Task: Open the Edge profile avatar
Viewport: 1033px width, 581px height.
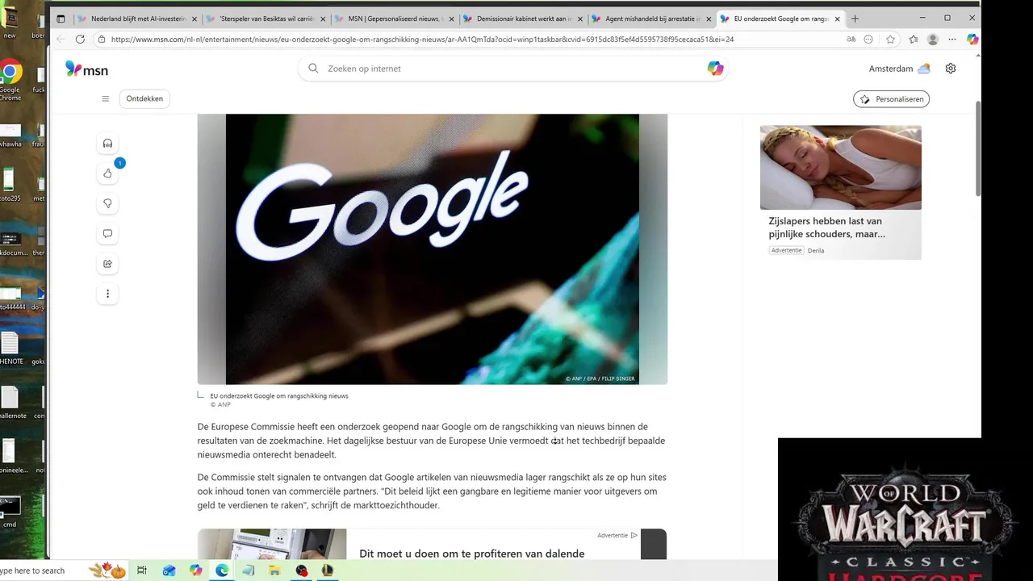Action: click(933, 39)
